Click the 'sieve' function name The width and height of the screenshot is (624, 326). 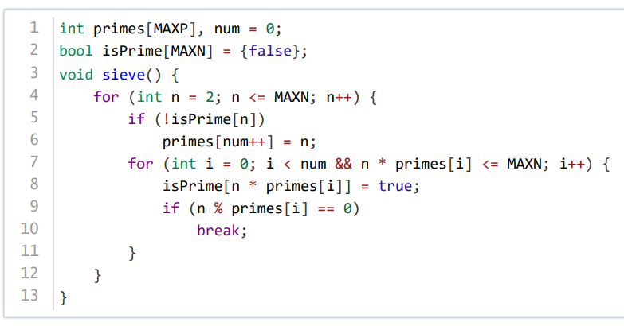(124, 75)
